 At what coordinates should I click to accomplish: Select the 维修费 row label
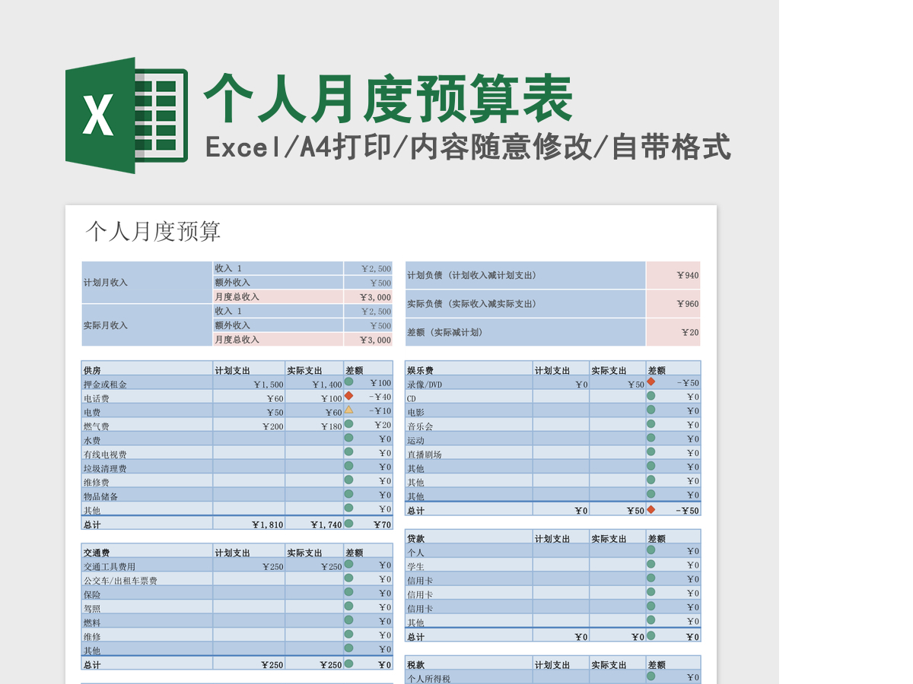pos(147,481)
